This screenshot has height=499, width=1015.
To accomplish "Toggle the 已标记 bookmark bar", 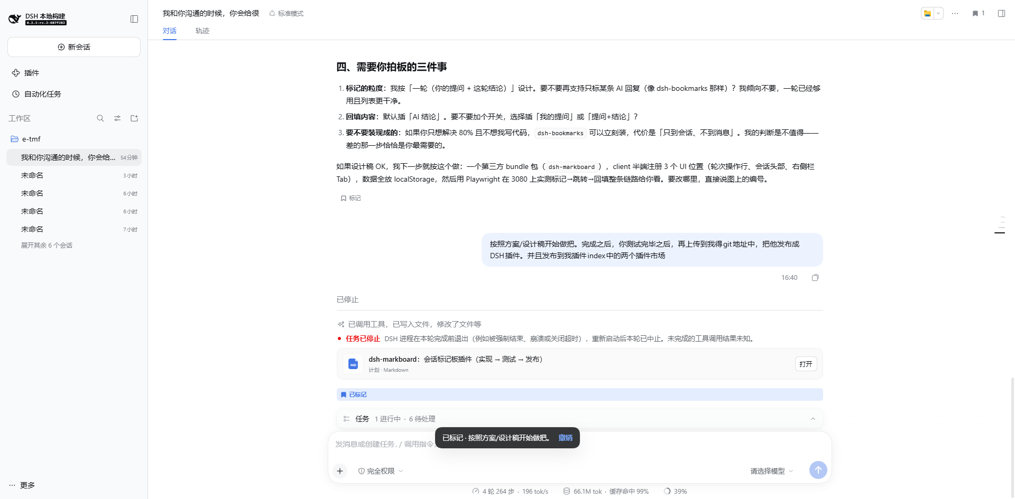I will [579, 394].
